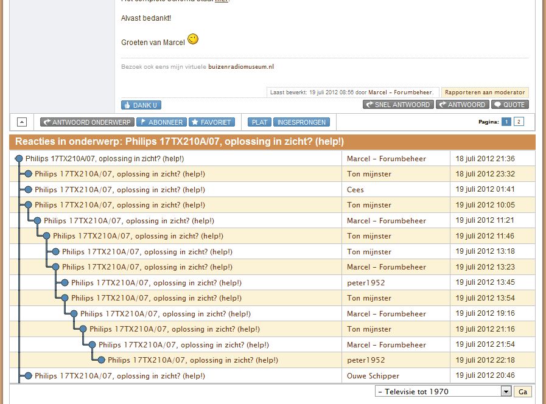Open Ton mijnster reply of 19 juli 10:05

(x=120, y=205)
